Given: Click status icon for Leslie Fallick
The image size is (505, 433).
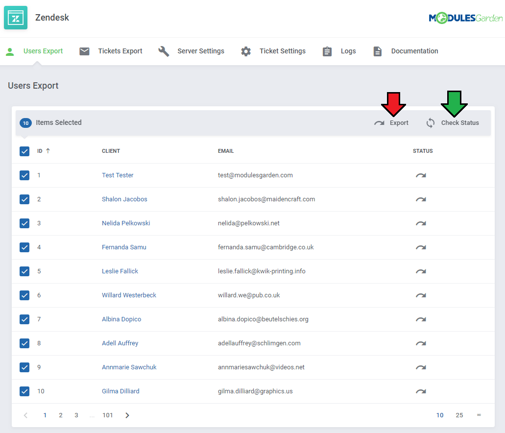Looking at the screenshot, I should pyautogui.click(x=421, y=271).
